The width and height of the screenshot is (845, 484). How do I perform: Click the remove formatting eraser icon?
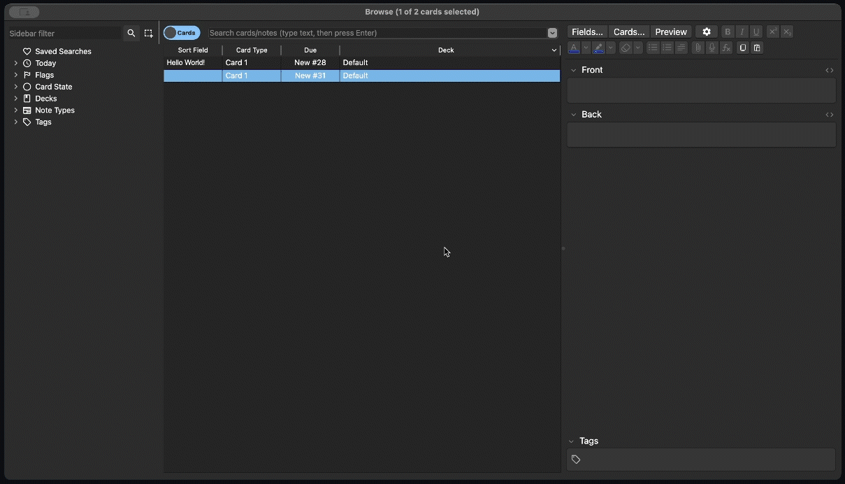pos(626,48)
